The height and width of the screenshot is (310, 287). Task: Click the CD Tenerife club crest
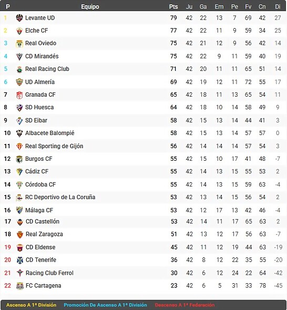pyautogui.click(x=20, y=260)
